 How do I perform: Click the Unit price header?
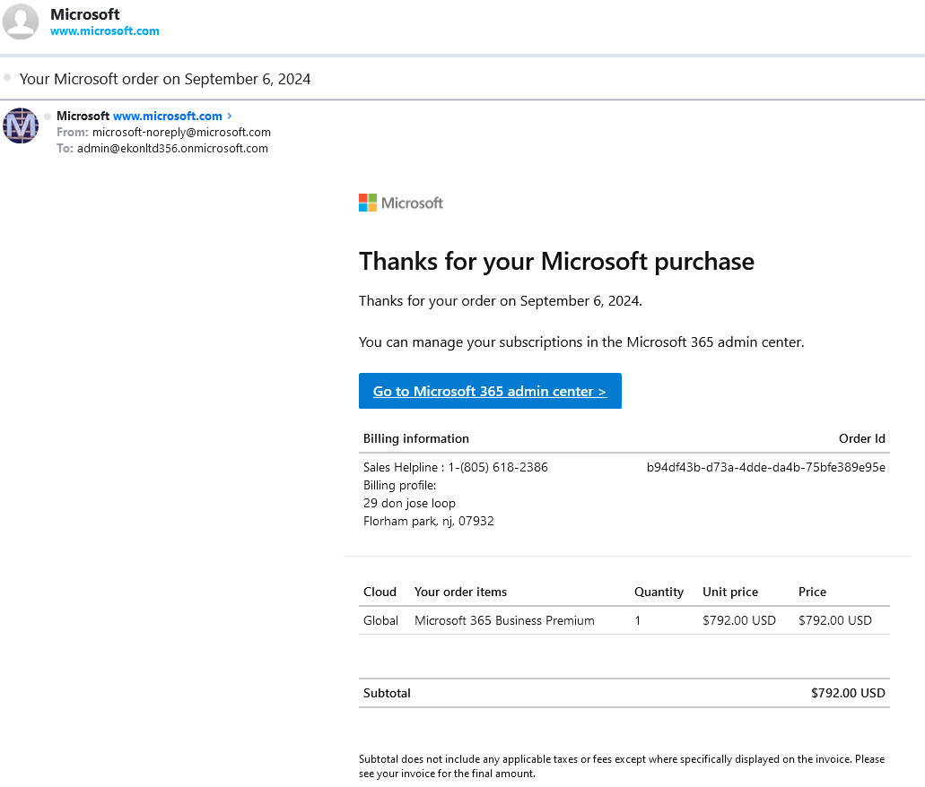[730, 592]
